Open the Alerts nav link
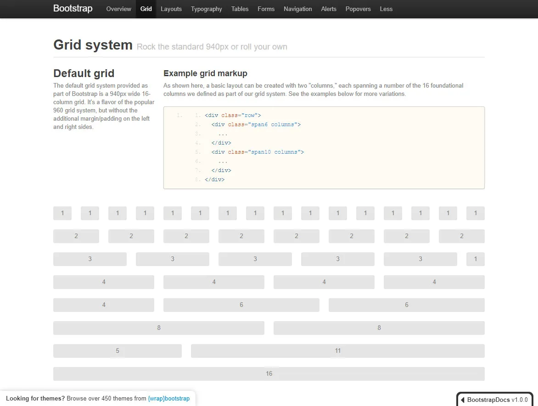The image size is (538, 406). [x=329, y=9]
